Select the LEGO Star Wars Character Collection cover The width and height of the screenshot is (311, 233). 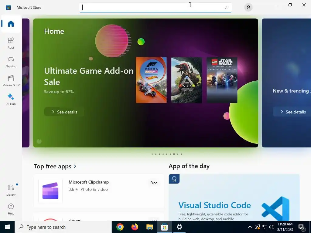click(x=222, y=80)
